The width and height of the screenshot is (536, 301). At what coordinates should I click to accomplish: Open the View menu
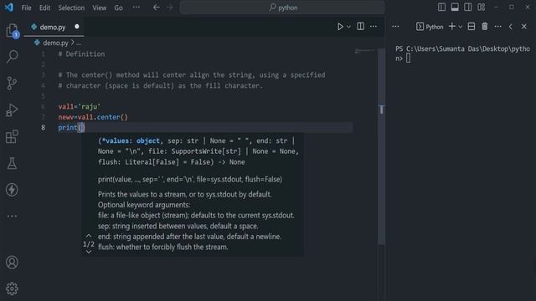[99, 8]
